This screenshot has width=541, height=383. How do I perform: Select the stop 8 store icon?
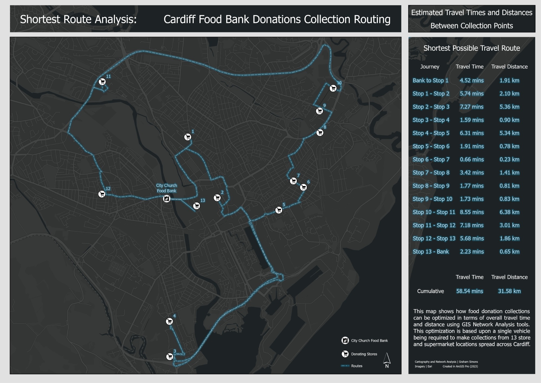click(320, 132)
